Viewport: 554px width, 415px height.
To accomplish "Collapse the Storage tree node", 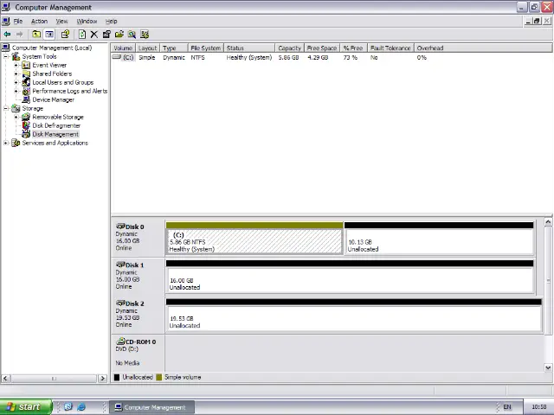I will [6, 108].
